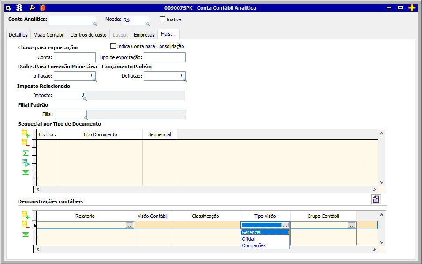Click the green sigma sum icon
422x264 pixels.
[26, 153]
